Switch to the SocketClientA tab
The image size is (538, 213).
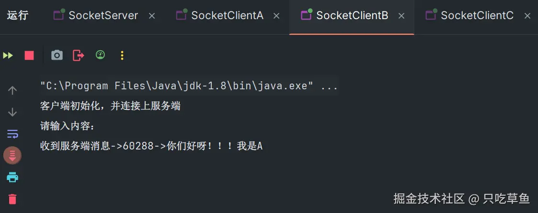tap(227, 16)
